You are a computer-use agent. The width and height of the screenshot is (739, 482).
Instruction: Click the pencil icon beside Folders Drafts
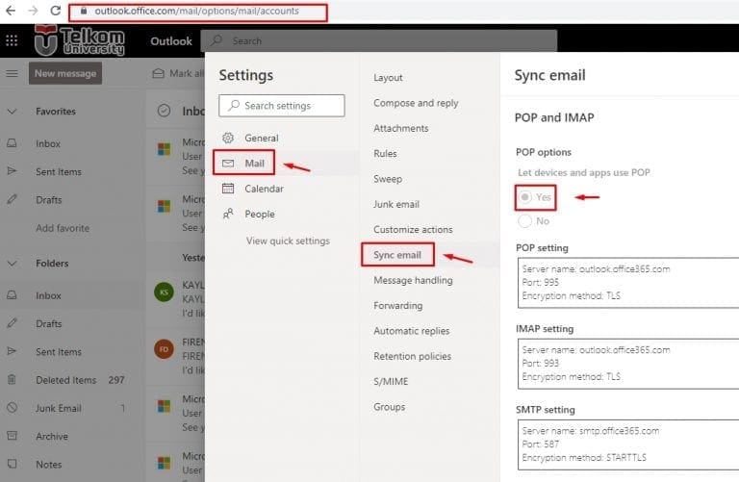[x=12, y=323]
